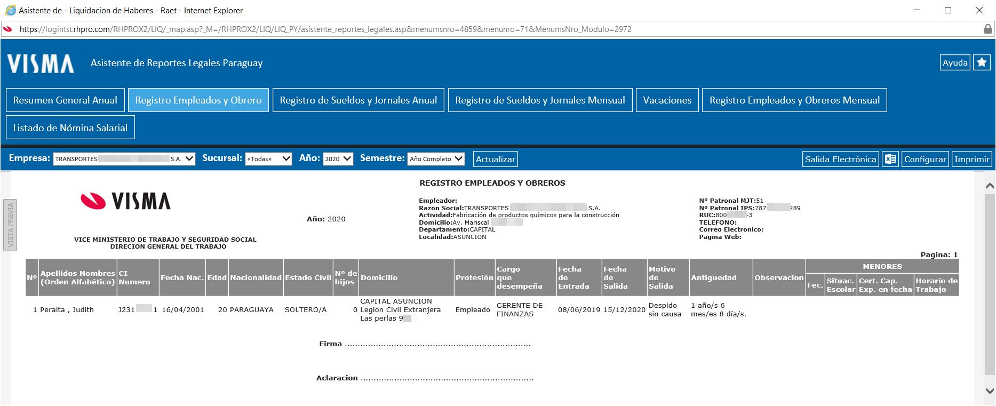Screen dimensions: 996x406
Task: Click the favorites star icon
Action: point(982,62)
